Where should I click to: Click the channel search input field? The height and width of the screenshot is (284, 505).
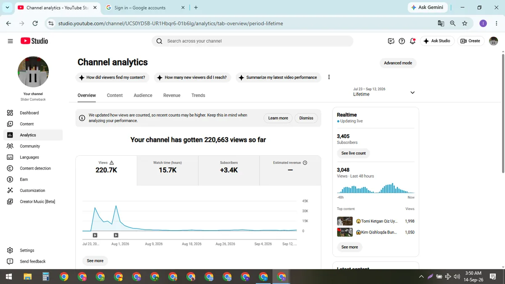pyautogui.click(x=252, y=41)
